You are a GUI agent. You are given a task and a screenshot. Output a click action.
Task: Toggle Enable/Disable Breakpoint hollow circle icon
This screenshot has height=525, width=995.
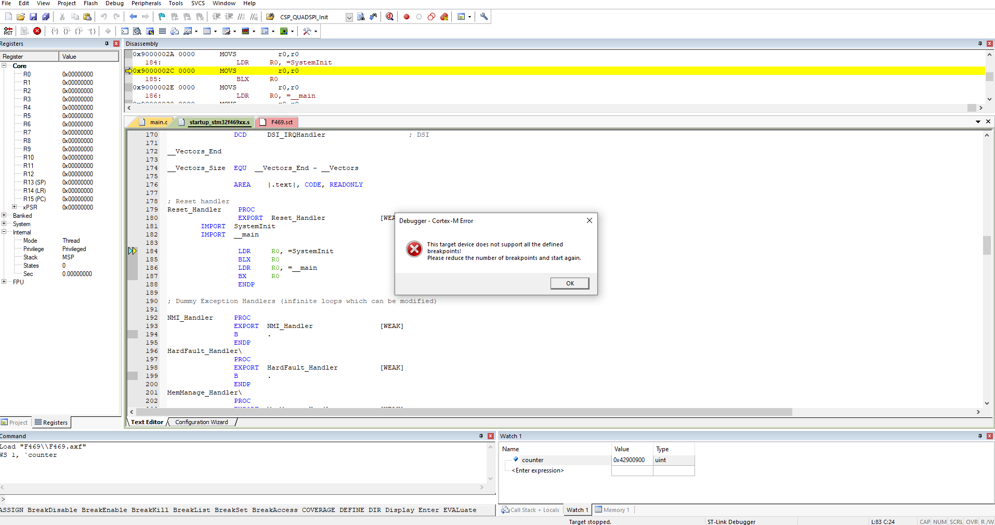pyautogui.click(x=419, y=17)
